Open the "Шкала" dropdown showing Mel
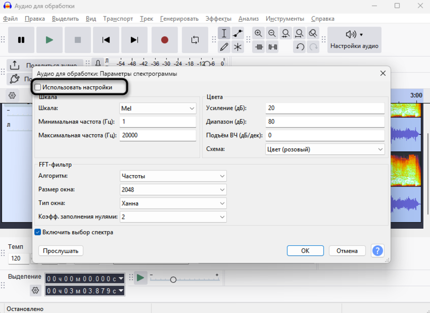Screen dimensions: 430x313 [x=158, y=108]
